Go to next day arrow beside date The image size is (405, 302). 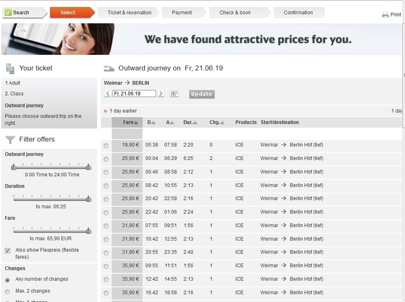point(161,94)
